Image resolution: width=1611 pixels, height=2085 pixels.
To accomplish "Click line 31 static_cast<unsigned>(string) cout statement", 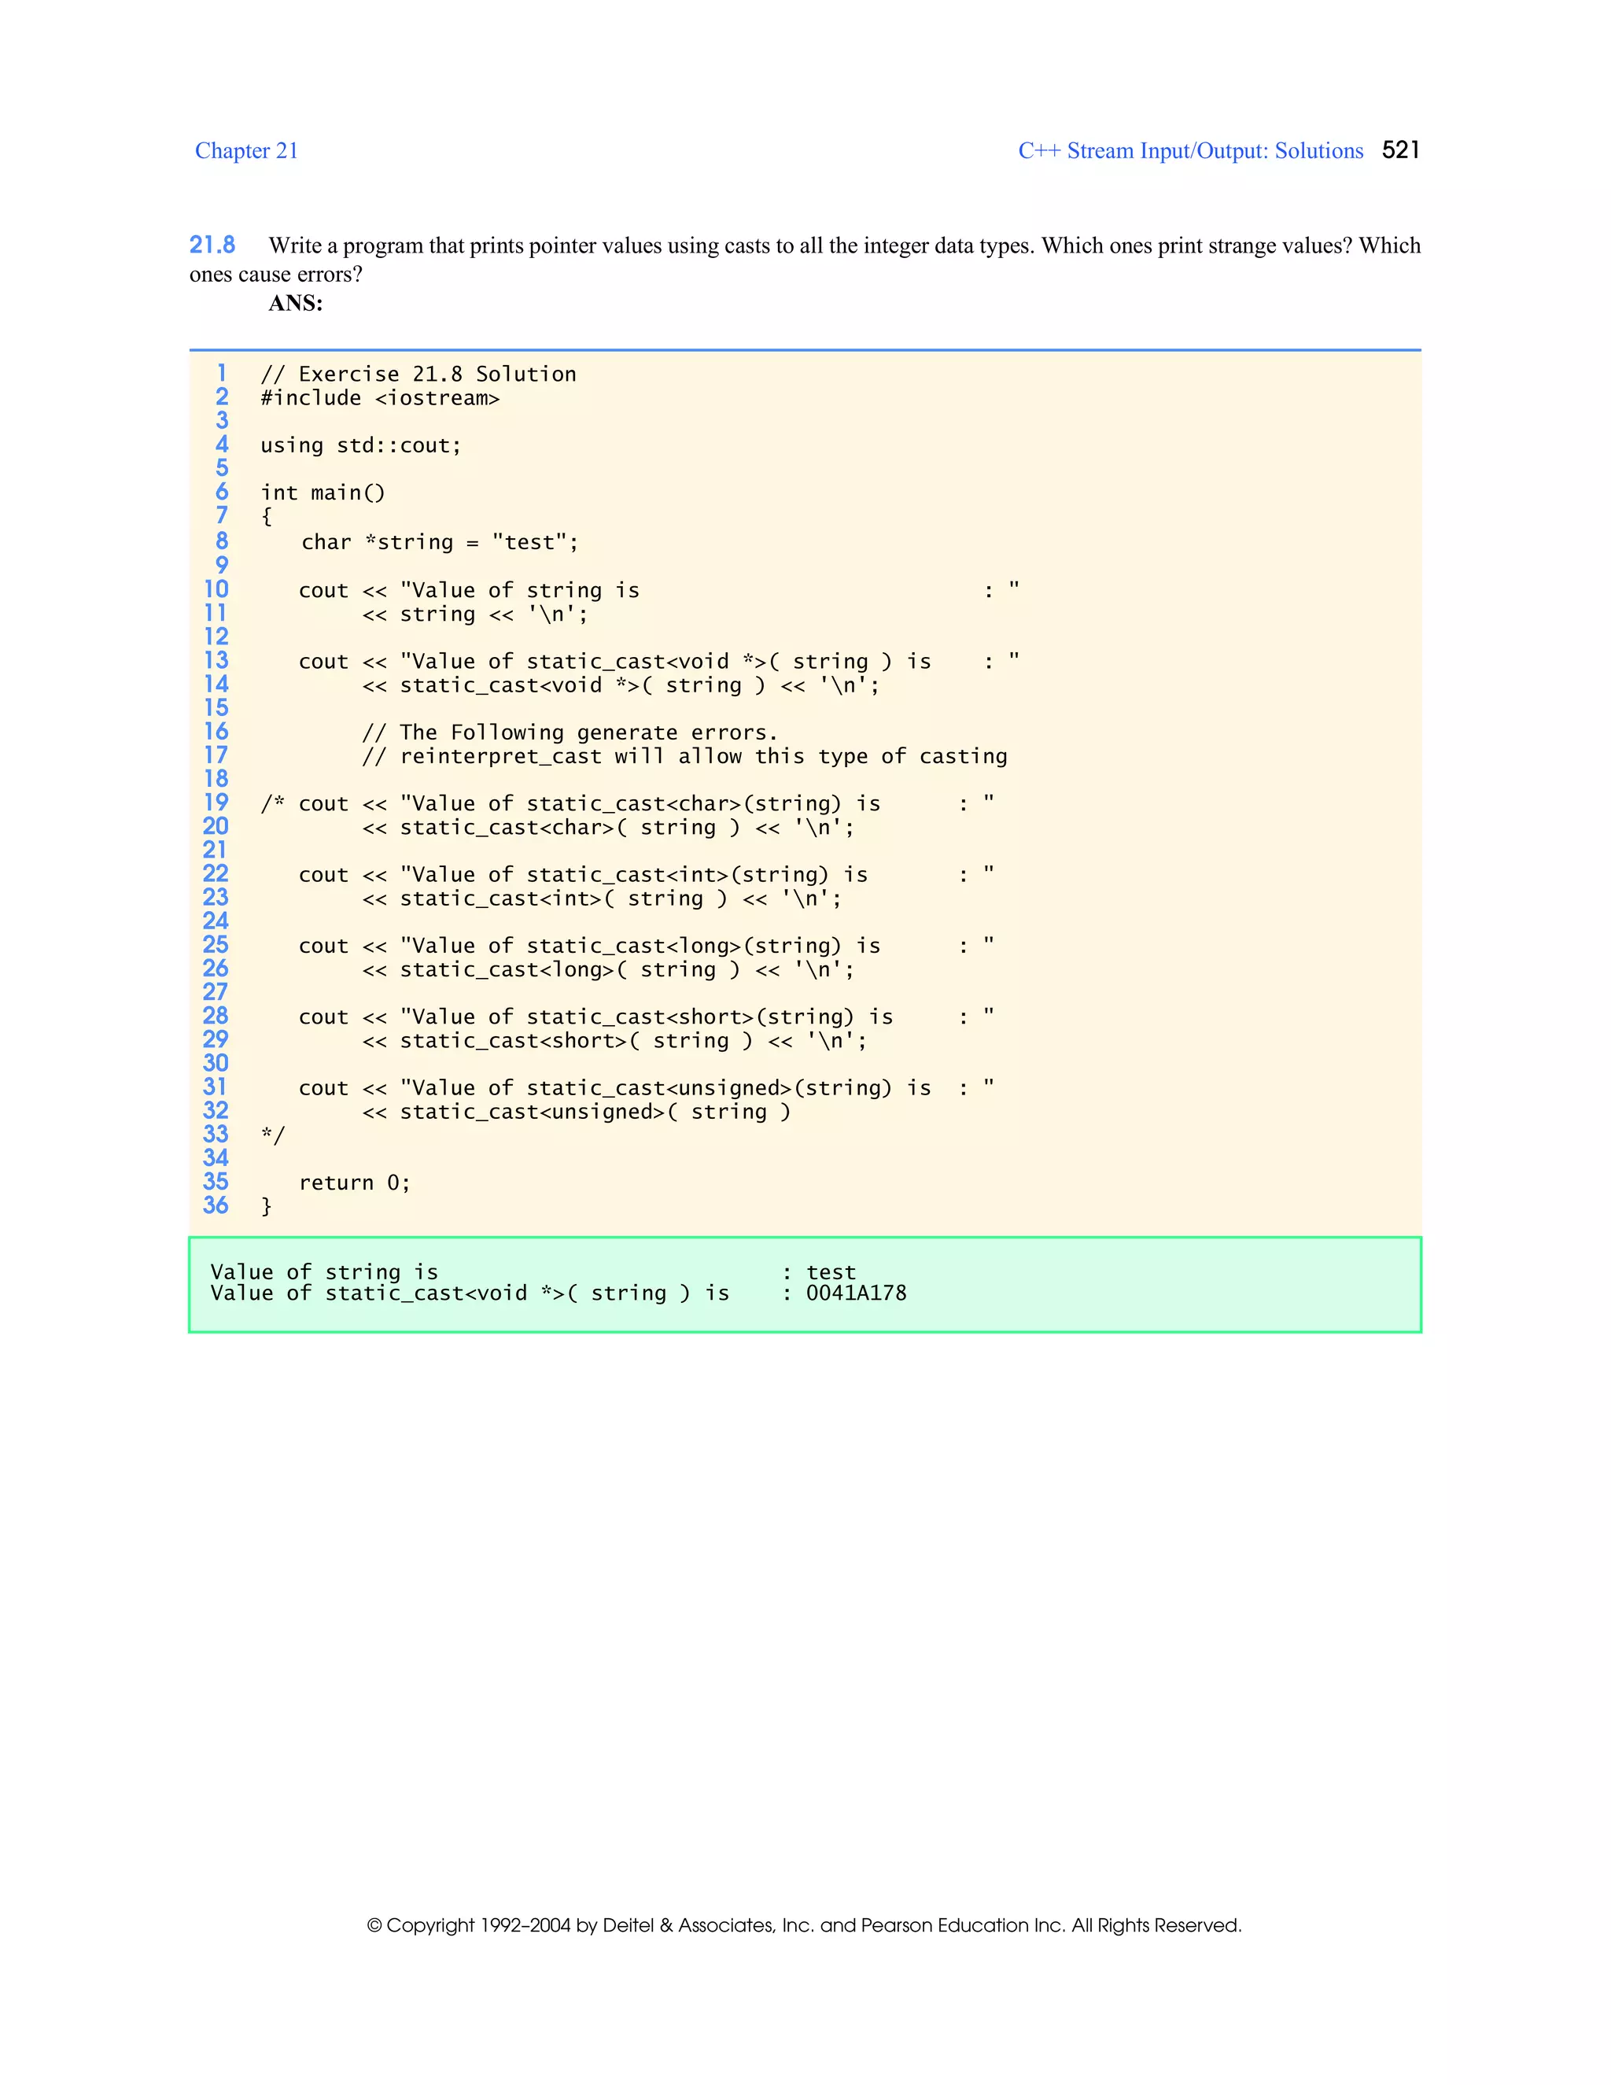I will pos(646,1088).
